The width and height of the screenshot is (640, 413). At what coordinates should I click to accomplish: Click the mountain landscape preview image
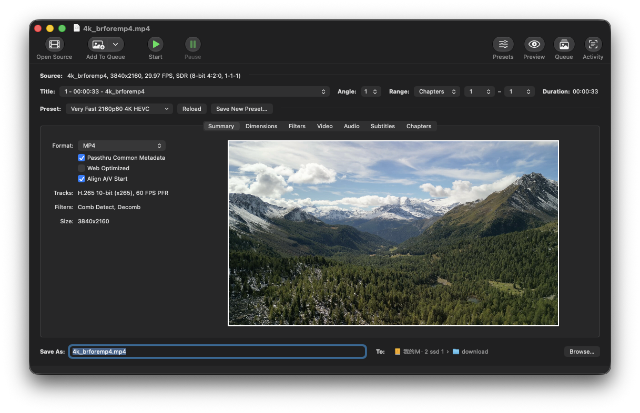[393, 233]
